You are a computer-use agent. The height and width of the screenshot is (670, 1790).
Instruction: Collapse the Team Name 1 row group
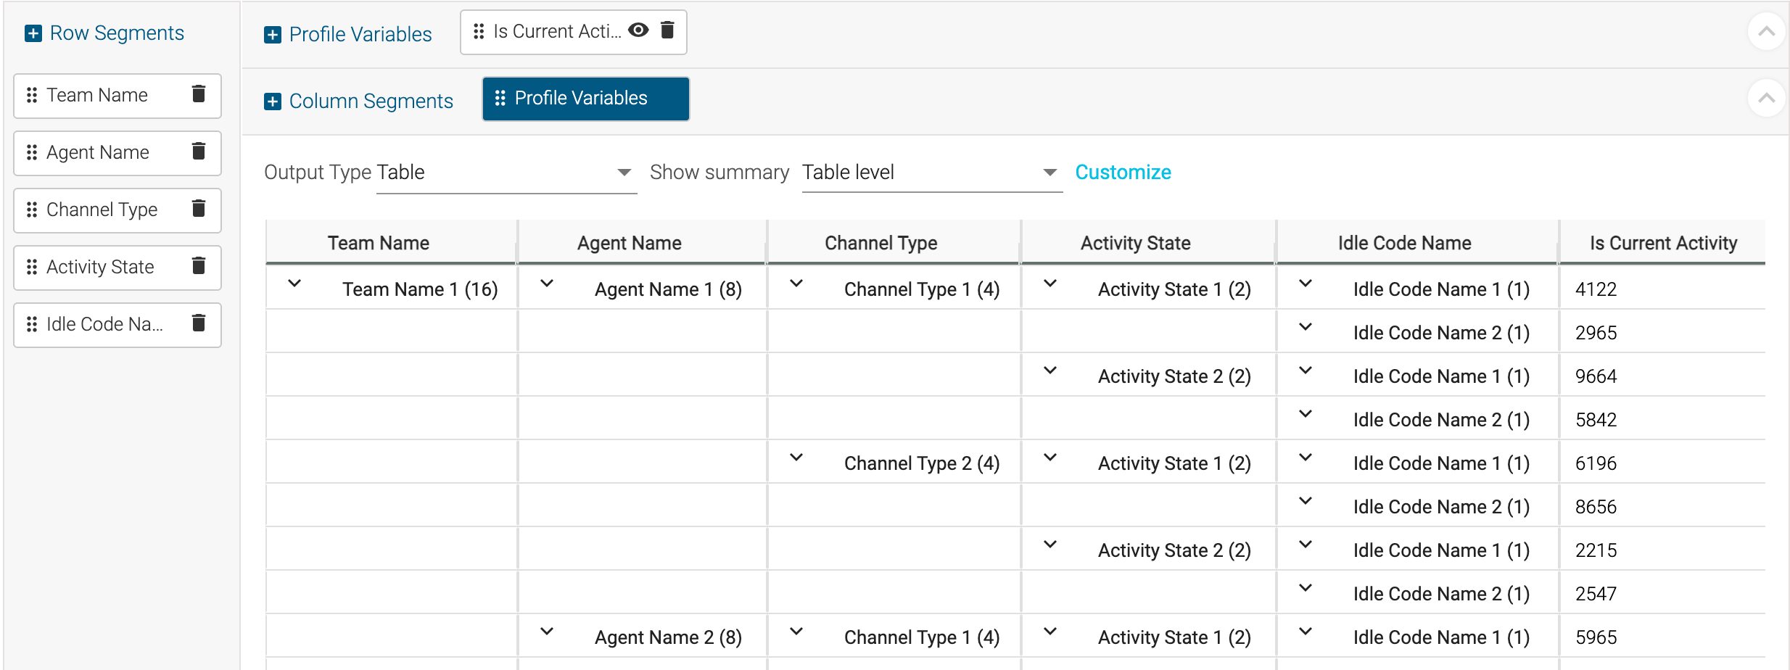tap(295, 284)
